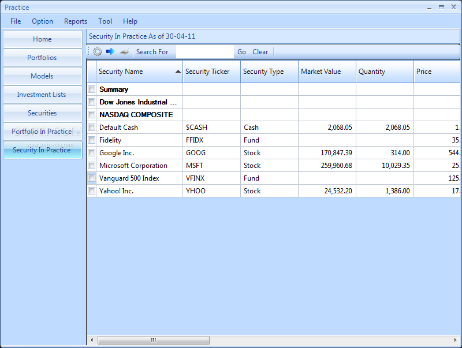This screenshot has width=462, height=348.
Task: Tick the Default Cash row checkbox
Action: coord(92,127)
